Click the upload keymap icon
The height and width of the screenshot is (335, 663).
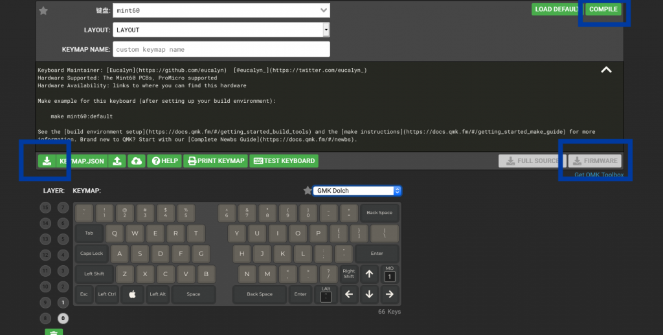click(x=117, y=161)
